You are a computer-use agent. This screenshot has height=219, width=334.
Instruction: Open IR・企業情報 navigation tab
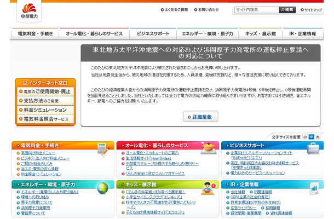303,33
